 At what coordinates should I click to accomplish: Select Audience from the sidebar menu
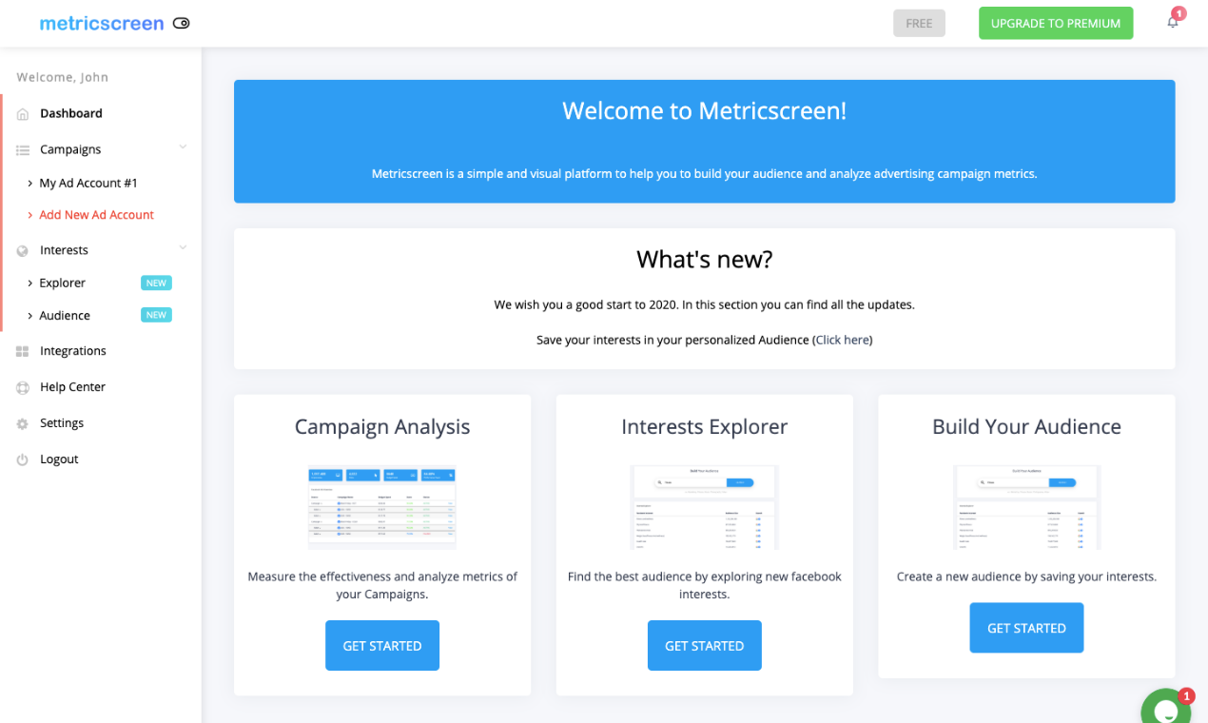pos(64,315)
